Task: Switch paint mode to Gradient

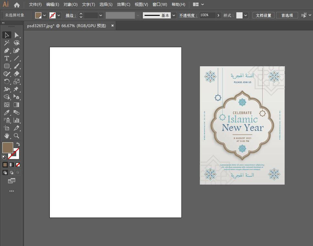Action: pyautogui.click(x=12, y=165)
